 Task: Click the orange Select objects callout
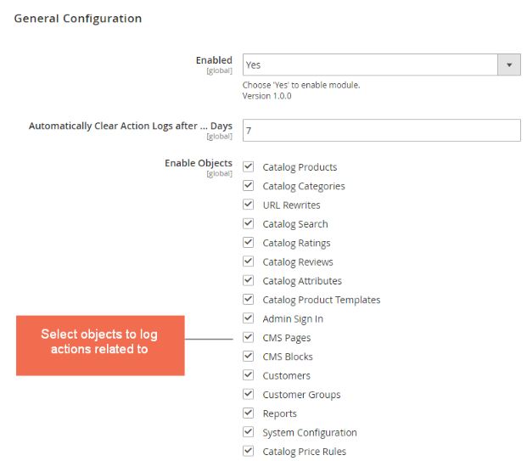point(100,345)
